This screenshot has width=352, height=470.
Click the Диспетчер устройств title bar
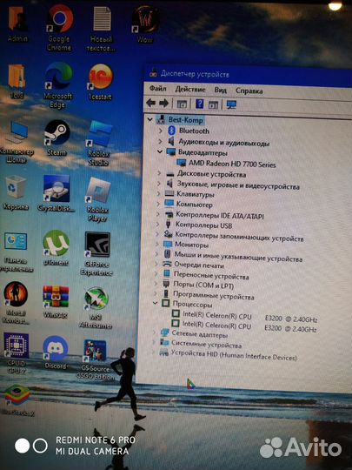[249, 74]
